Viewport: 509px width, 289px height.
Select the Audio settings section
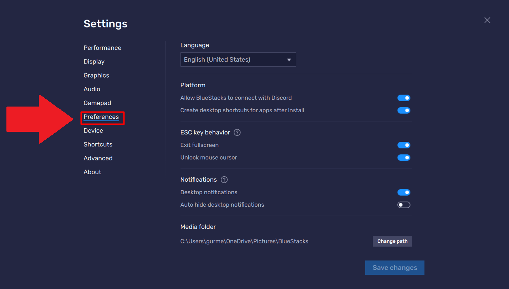[92, 89]
